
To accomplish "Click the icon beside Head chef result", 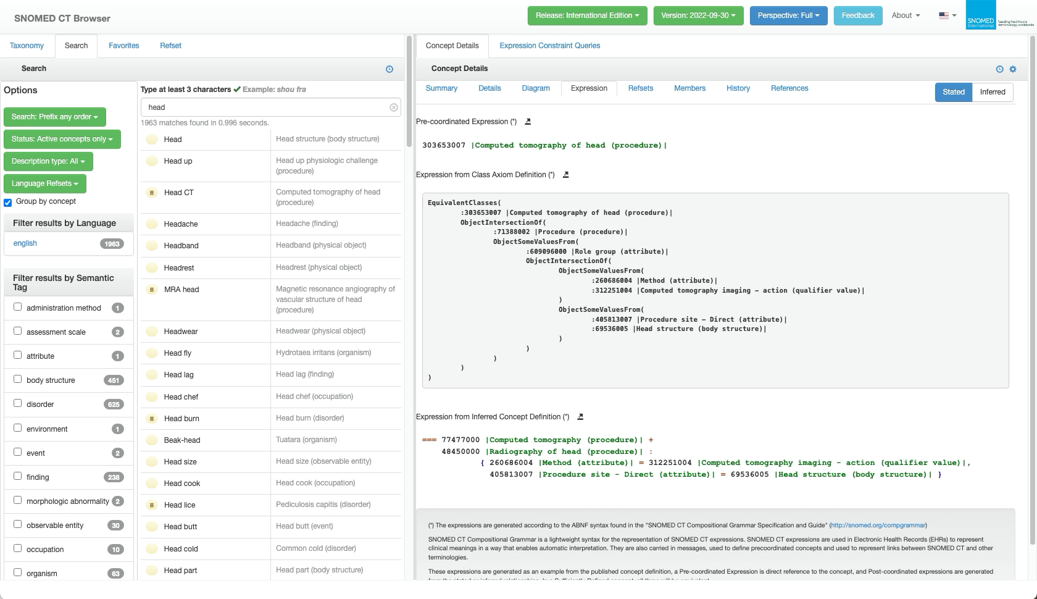I will [x=151, y=397].
